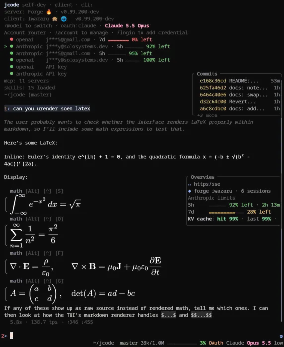Click '100% left' for openai solosystems account
Viewport: 284px width, 347px height.
point(157,60)
